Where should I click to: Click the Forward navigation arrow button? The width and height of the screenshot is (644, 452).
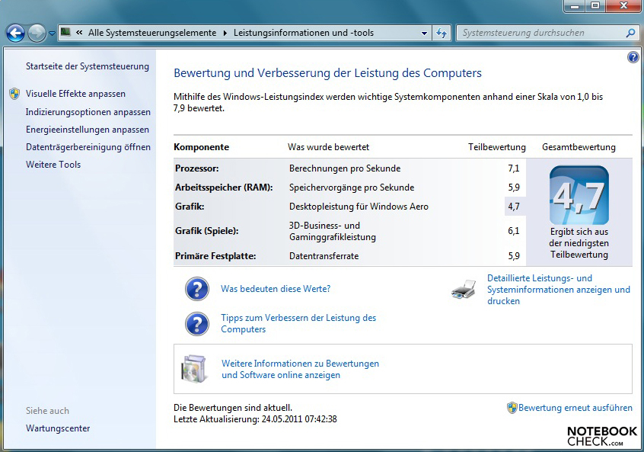pyautogui.click(x=37, y=33)
